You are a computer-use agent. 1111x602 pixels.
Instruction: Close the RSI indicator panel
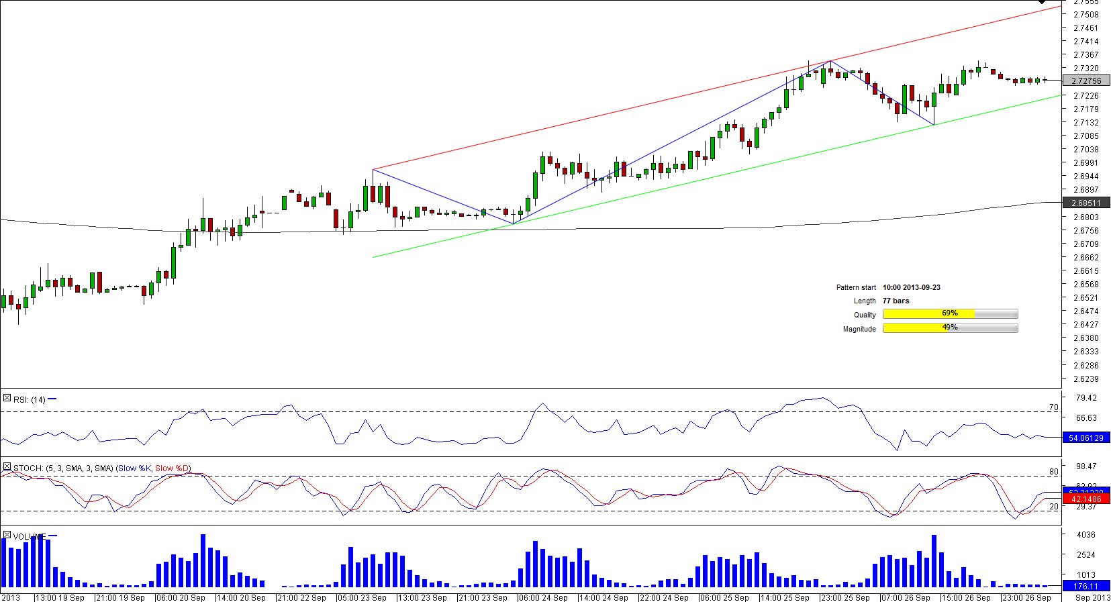click(x=7, y=399)
